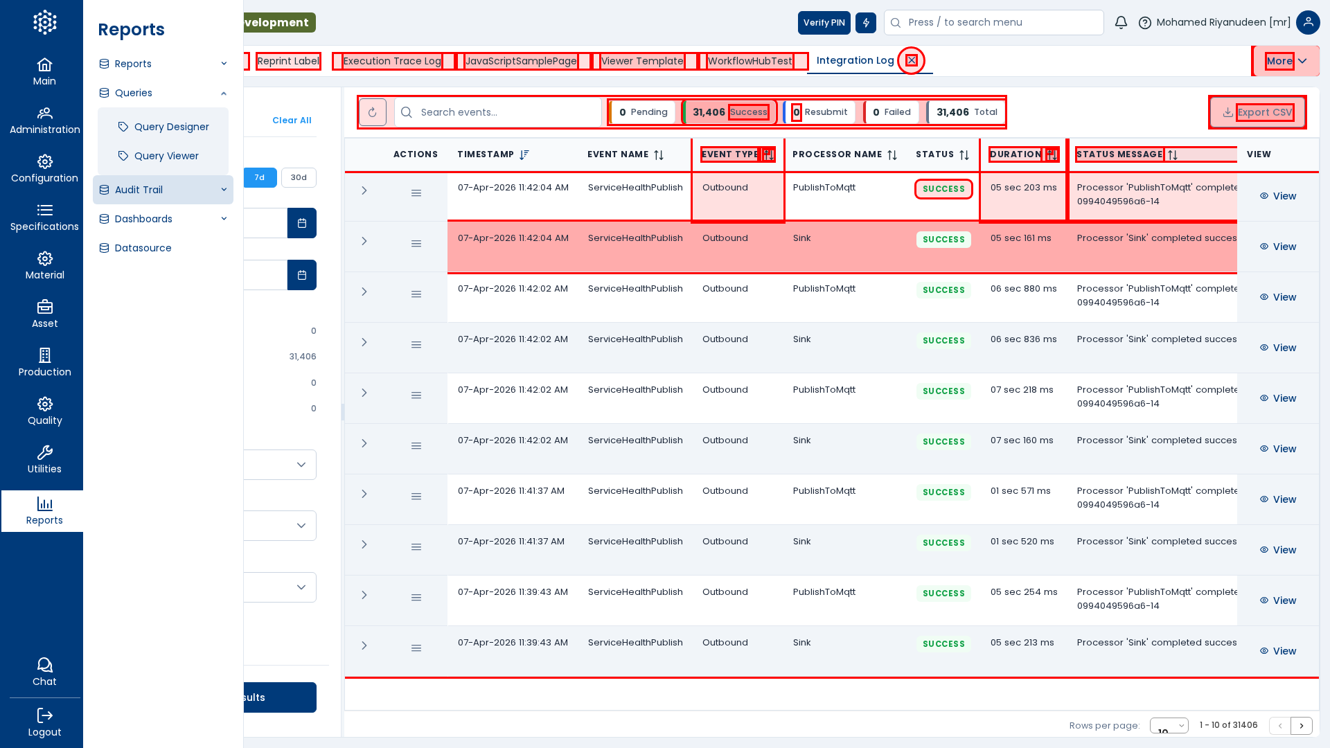Switch to the Execution Trace Log tab
The width and height of the screenshot is (1330, 748).
(392, 61)
